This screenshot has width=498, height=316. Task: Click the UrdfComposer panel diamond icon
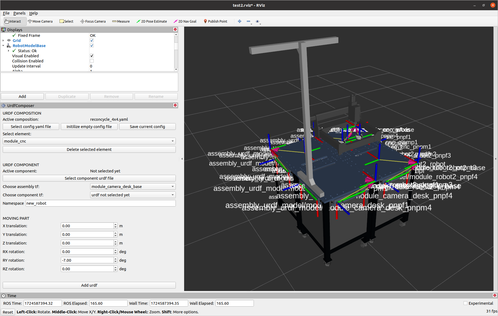[x=3, y=105]
